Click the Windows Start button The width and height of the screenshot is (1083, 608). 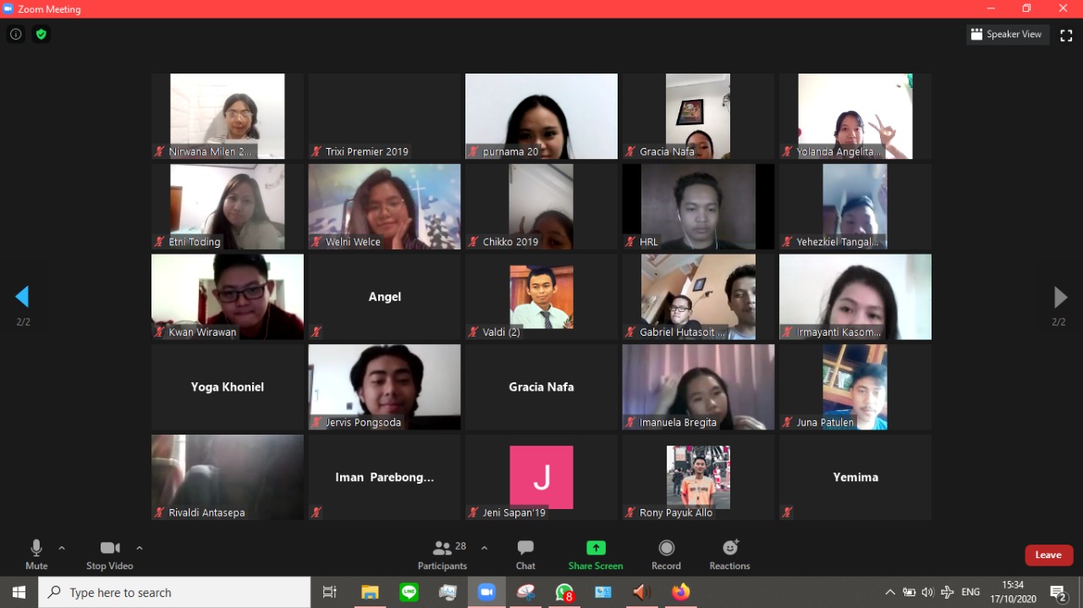pos(19,592)
